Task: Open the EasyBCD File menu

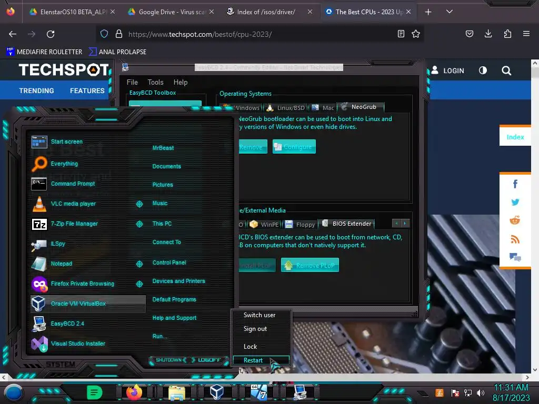Action: click(x=132, y=82)
